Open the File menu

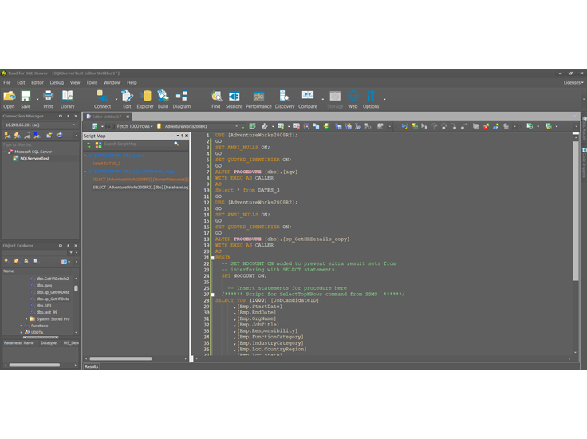click(x=7, y=82)
